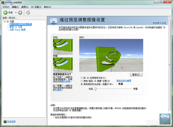
Task: Click the NVIDIA logo in title bar
Action: coord(3,2)
